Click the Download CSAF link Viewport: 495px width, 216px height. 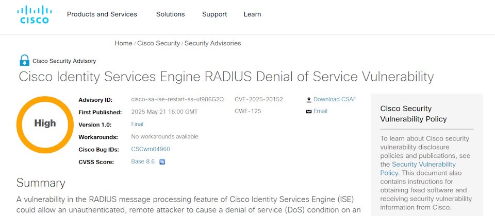(335, 99)
